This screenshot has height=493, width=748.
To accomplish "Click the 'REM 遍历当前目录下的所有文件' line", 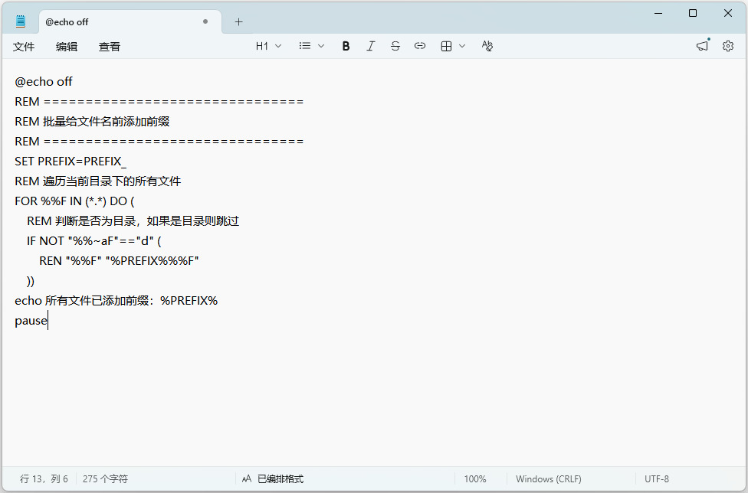I will pos(98,181).
